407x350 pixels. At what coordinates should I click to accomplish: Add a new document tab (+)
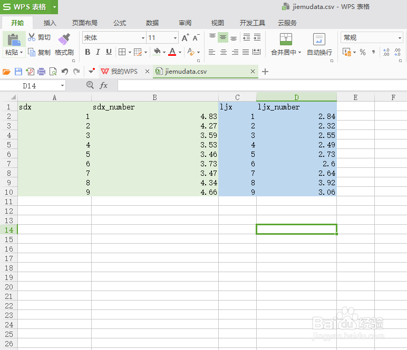tap(265, 72)
